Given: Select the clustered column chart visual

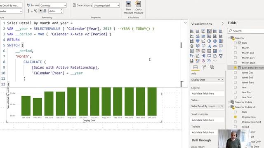Looking at the screenshot, I should pyautogui.click(x=209, y=31).
